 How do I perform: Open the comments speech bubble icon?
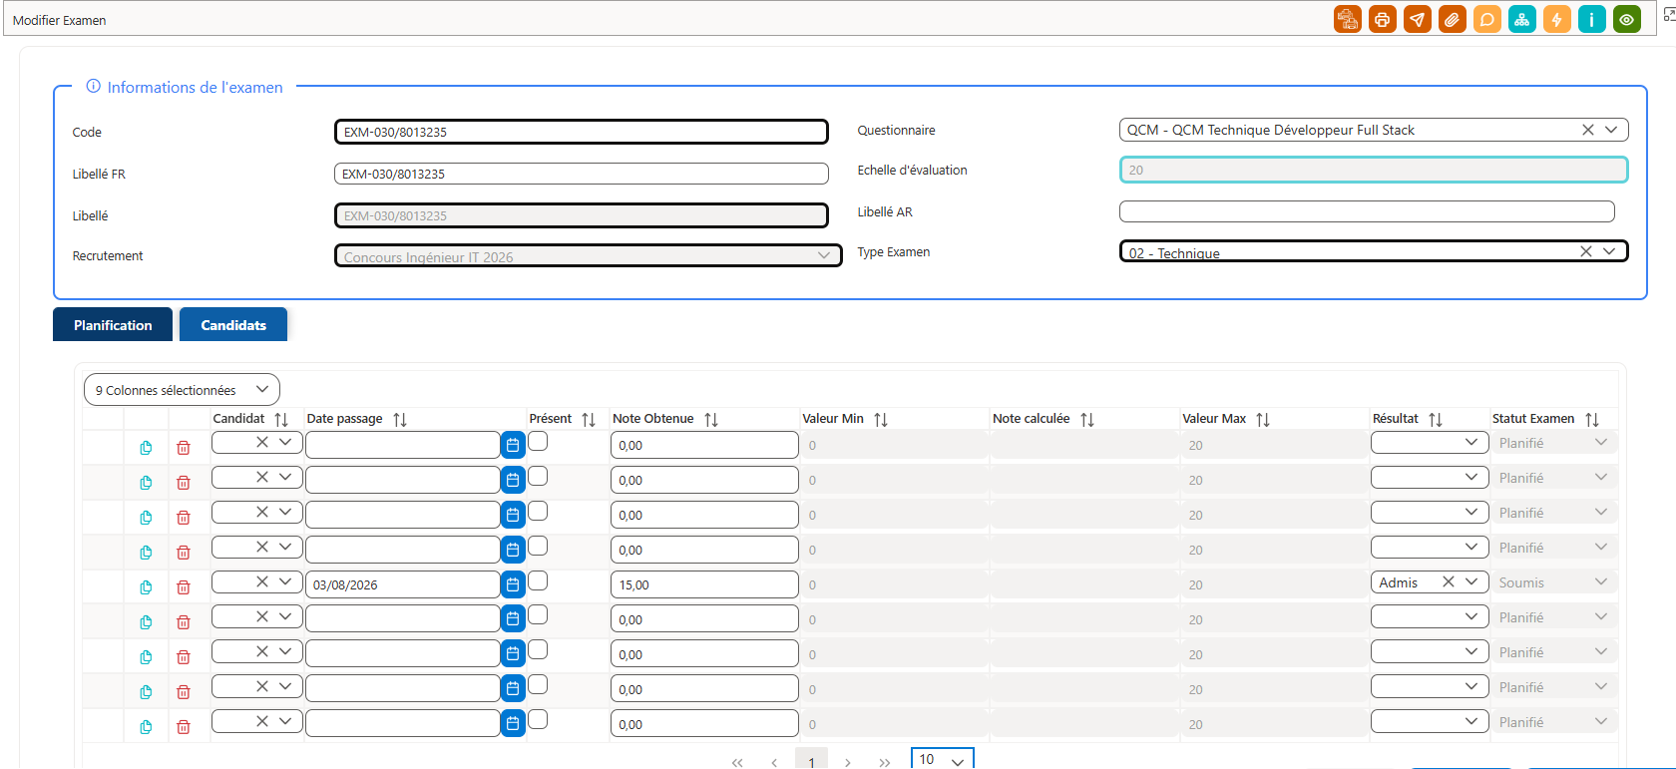(x=1487, y=19)
